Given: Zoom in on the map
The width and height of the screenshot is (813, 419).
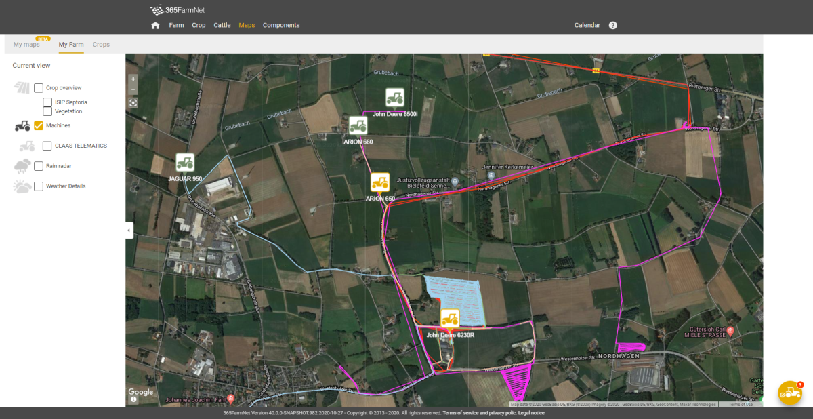Looking at the screenshot, I should [133, 79].
